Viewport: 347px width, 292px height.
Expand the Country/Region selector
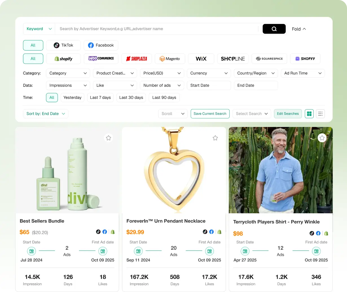pyautogui.click(x=256, y=73)
